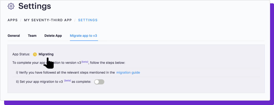274x105 pixels.
Task: Open the General tab
Action: [x=14, y=36]
